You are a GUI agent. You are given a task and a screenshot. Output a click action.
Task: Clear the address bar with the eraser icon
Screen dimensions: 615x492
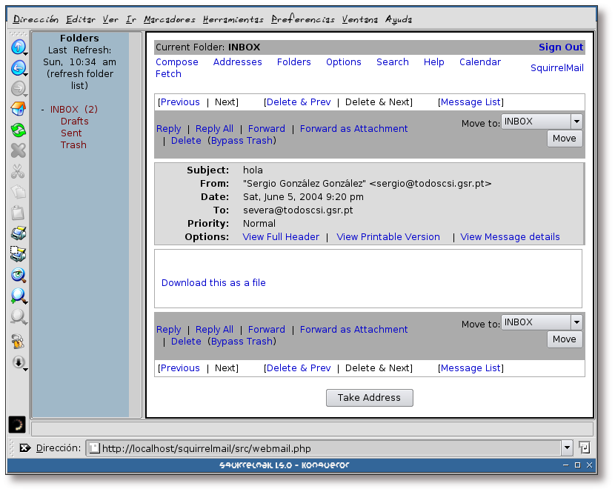coord(24,448)
